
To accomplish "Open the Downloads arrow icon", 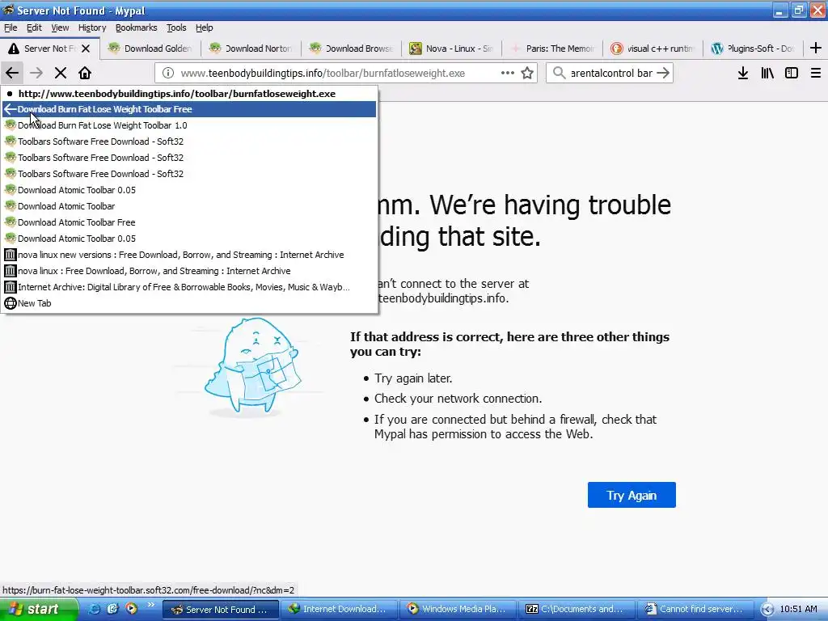I will (x=743, y=73).
